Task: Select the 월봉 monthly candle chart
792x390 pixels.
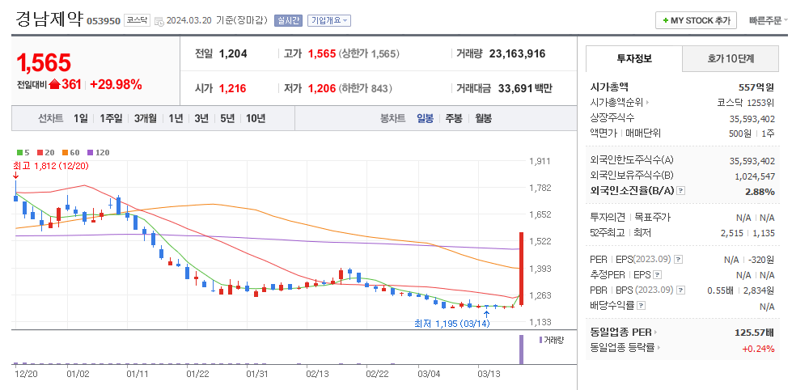Action: [484, 119]
